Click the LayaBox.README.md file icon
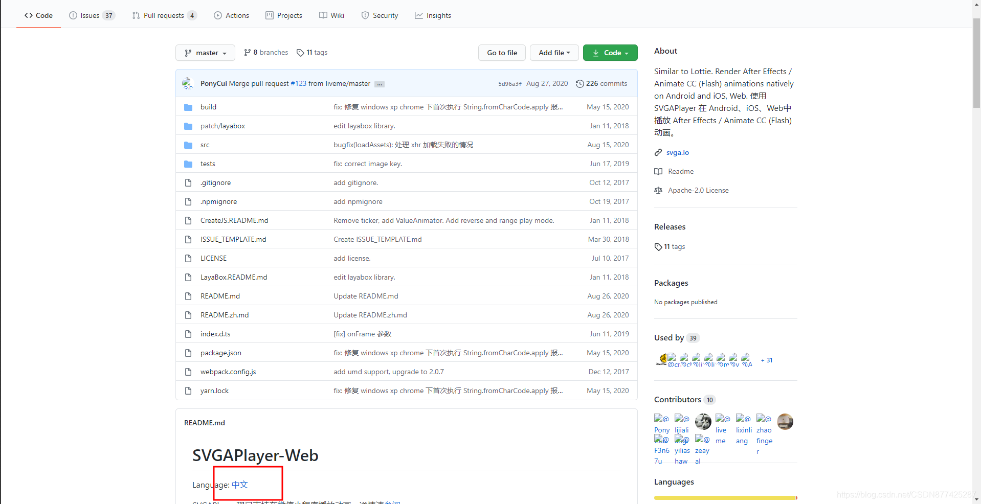The height and width of the screenshot is (504, 981). 188,277
